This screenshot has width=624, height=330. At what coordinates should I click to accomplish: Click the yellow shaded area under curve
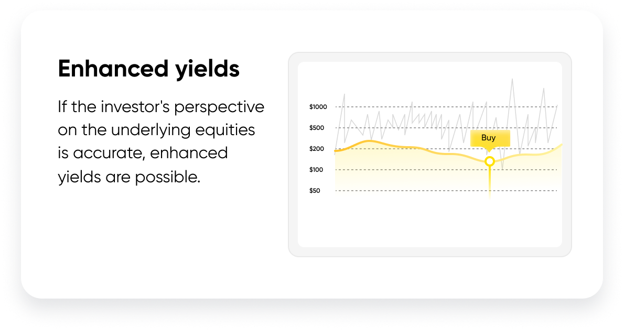[398, 171]
